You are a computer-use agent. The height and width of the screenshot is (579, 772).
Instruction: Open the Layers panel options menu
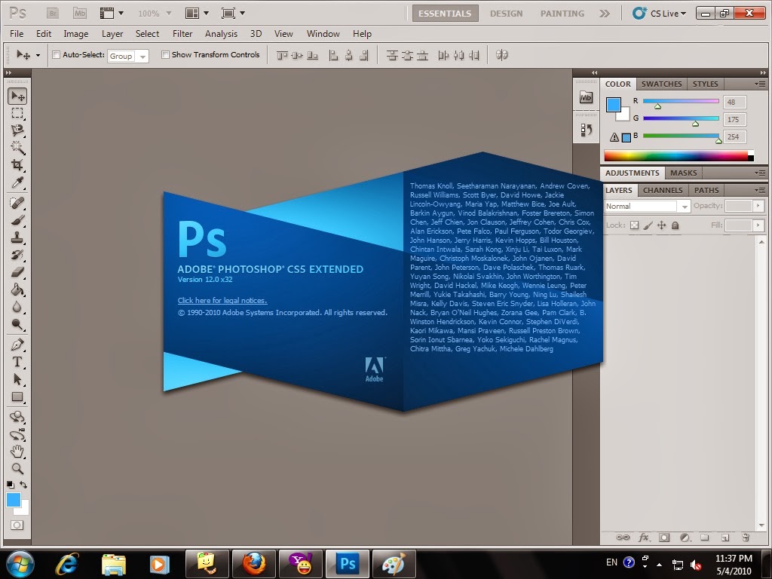click(x=760, y=190)
